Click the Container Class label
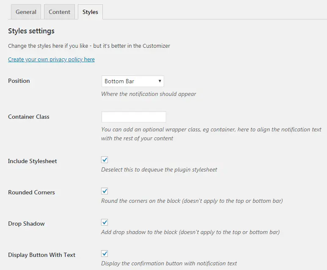The image size is (327, 270). click(29, 117)
